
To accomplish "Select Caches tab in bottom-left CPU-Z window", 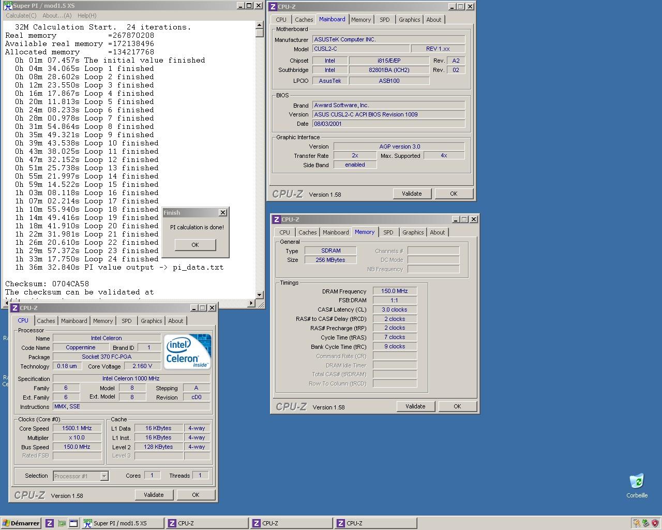I will pos(46,321).
